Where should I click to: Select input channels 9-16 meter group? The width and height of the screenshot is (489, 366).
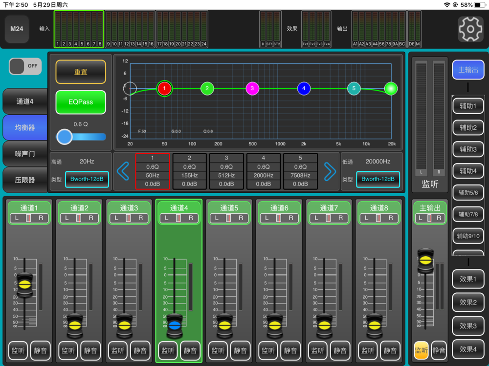tap(130, 29)
